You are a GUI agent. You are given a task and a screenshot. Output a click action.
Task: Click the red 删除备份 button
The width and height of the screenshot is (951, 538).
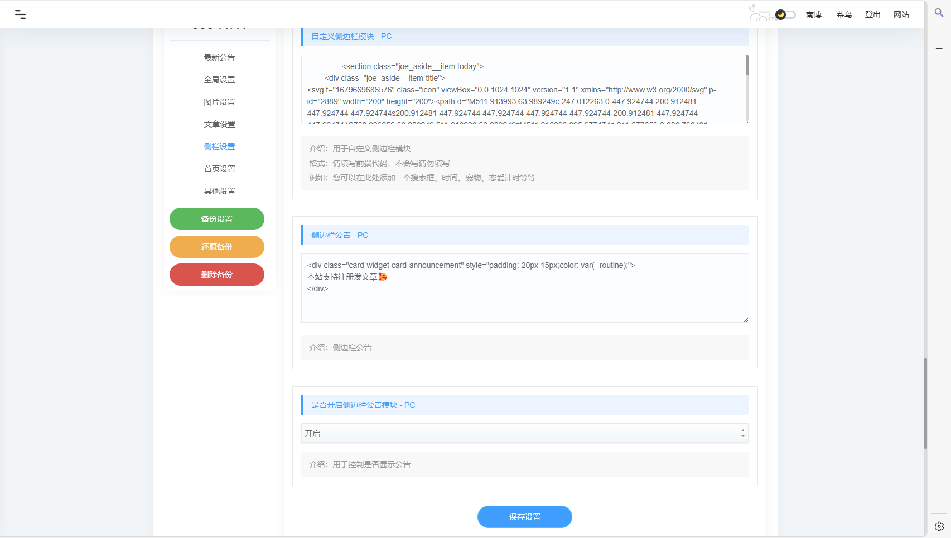click(x=217, y=275)
